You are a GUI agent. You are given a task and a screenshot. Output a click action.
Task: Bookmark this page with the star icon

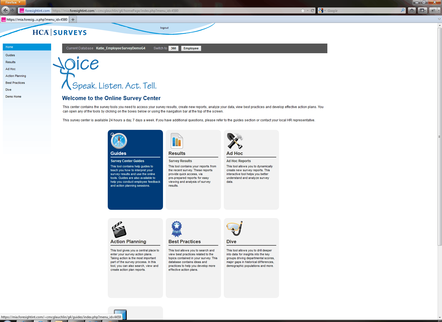pyautogui.click(x=303, y=11)
